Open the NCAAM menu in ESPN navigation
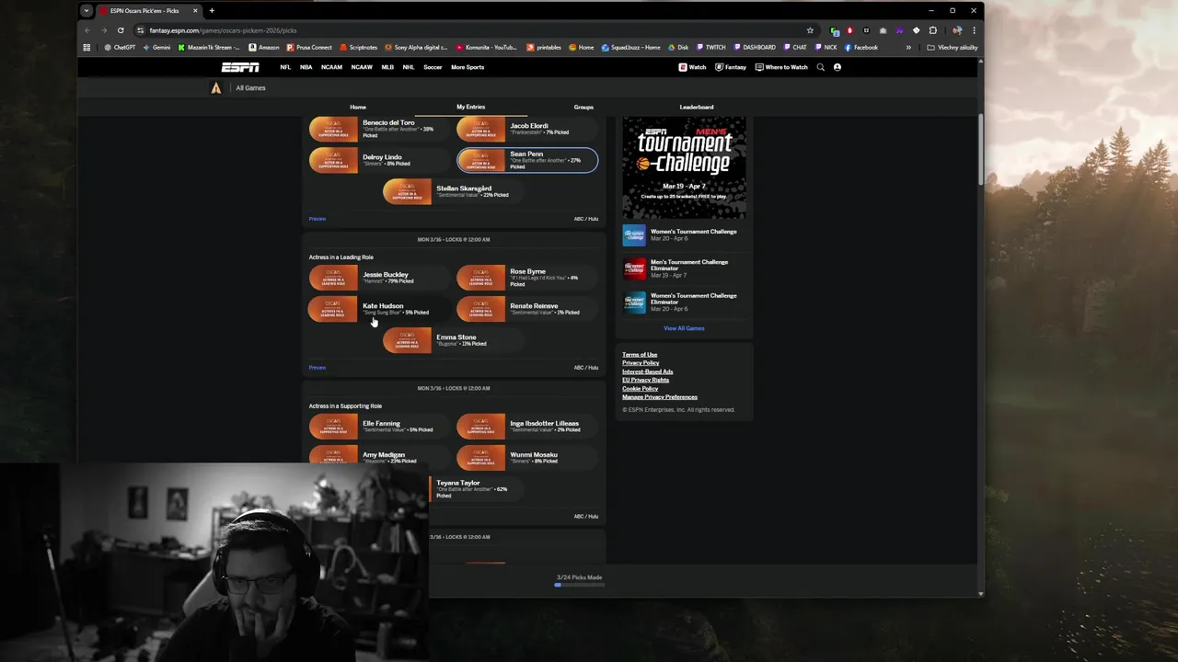 click(x=331, y=67)
